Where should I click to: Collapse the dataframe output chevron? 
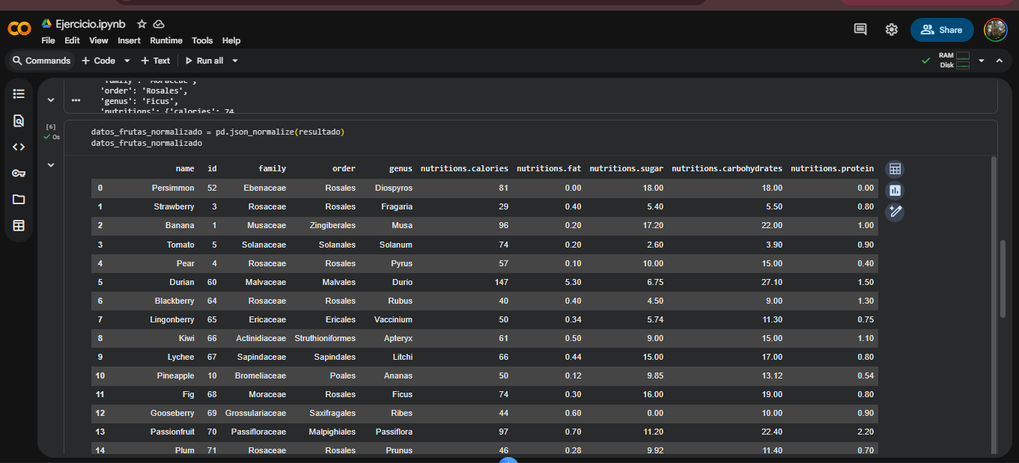50,165
